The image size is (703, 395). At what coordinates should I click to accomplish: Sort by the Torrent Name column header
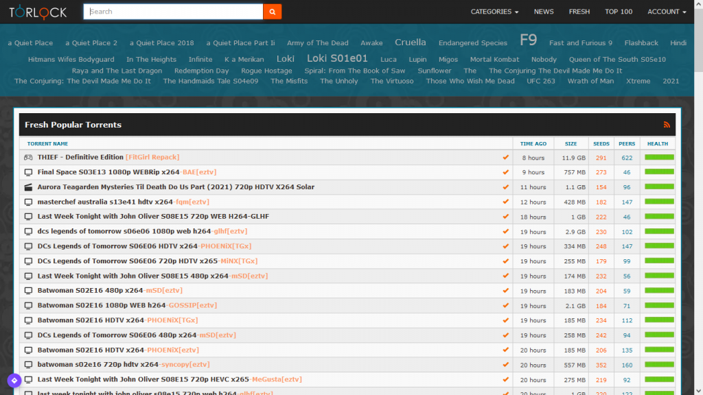click(x=47, y=144)
